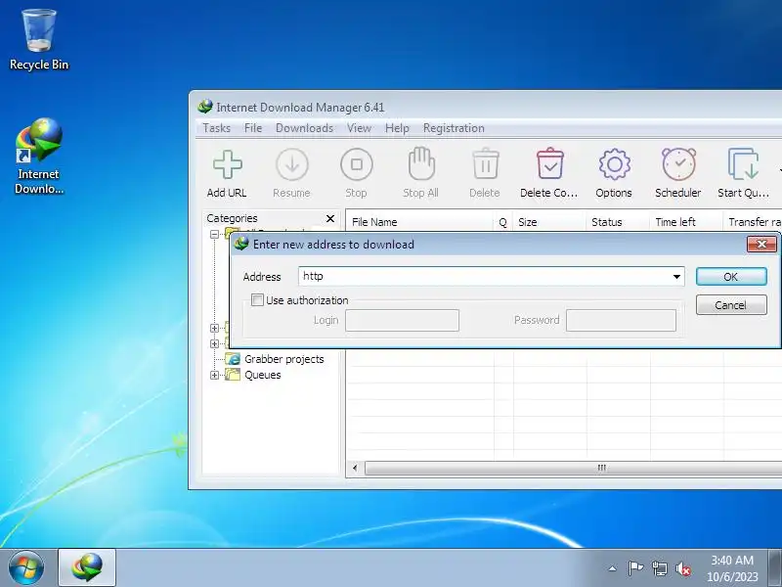This screenshot has height=587, width=782.
Task: Select the Queues tree label
Action: coord(262,375)
